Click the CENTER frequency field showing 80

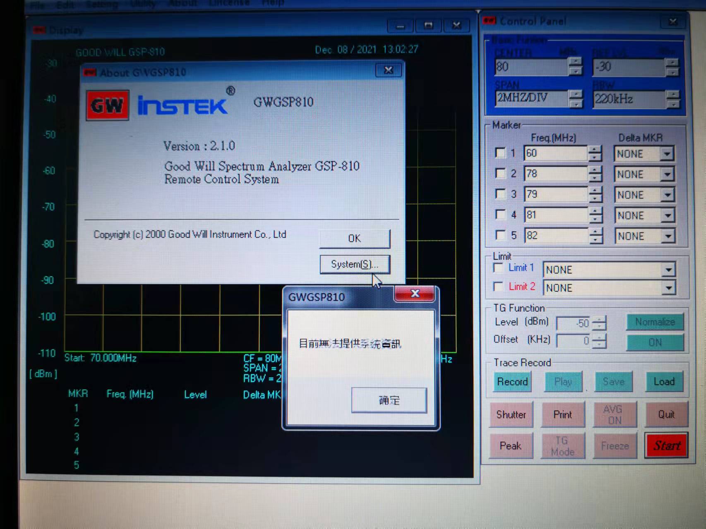(x=531, y=67)
